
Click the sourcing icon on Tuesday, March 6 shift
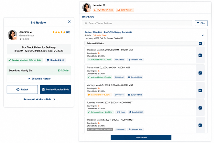99,106
